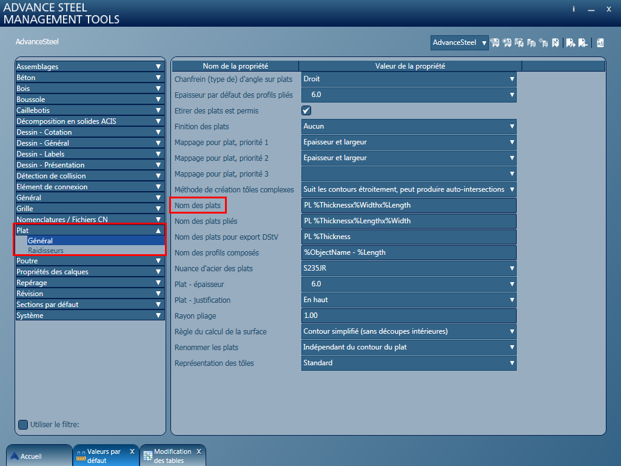
Task: Open the empty 'Mappage pour plat, priorité 3' dropdown
Action: 409,174
